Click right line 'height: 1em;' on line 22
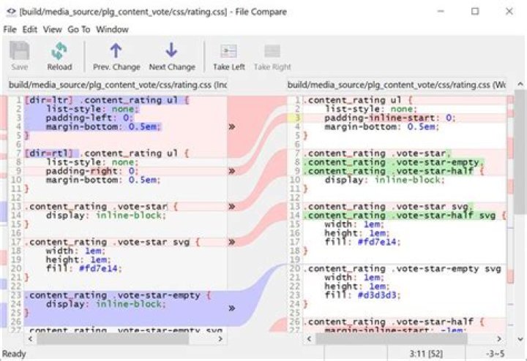 (x=356, y=286)
